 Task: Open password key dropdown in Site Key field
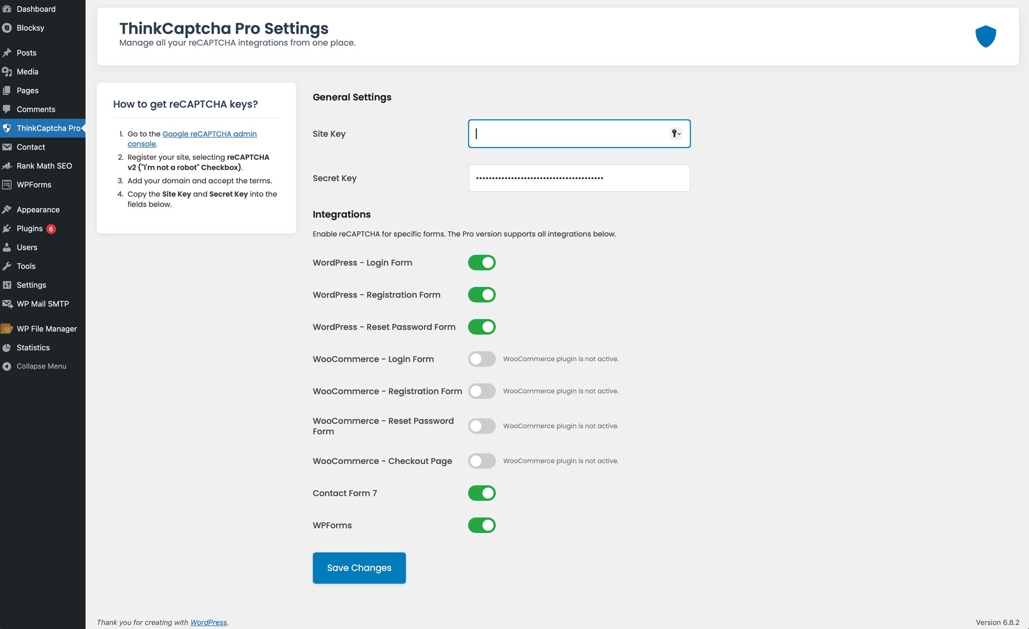[x=676, y=134]
